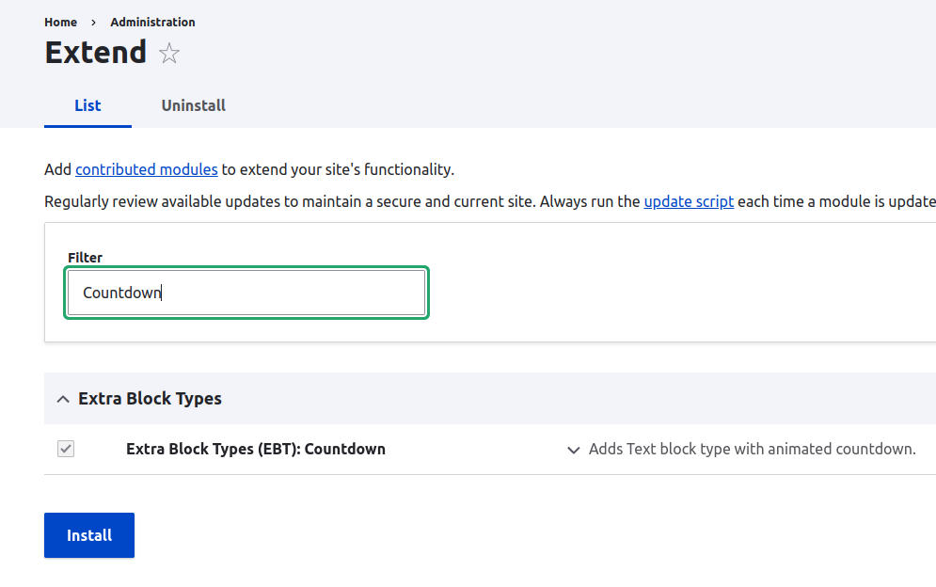Navigate to Home via the breadcrumb
936x587 pixels.
tap(60, 22)
